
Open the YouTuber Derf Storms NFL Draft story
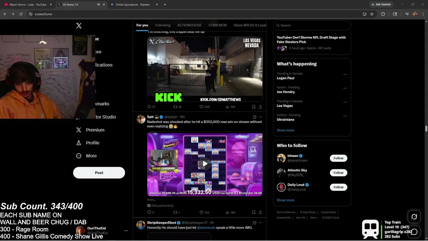click(311, 39)
